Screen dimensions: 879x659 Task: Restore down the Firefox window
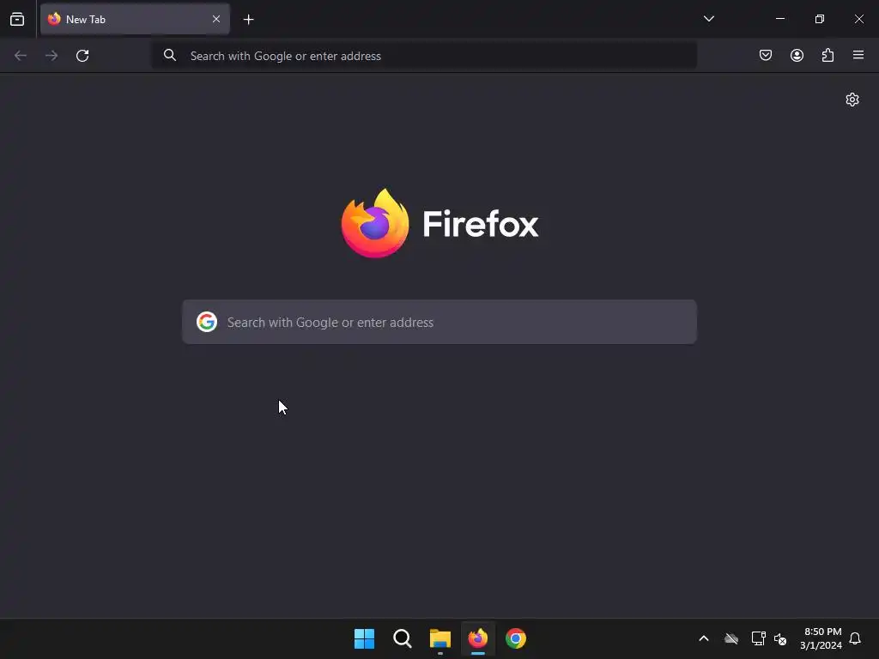point(820,19)
